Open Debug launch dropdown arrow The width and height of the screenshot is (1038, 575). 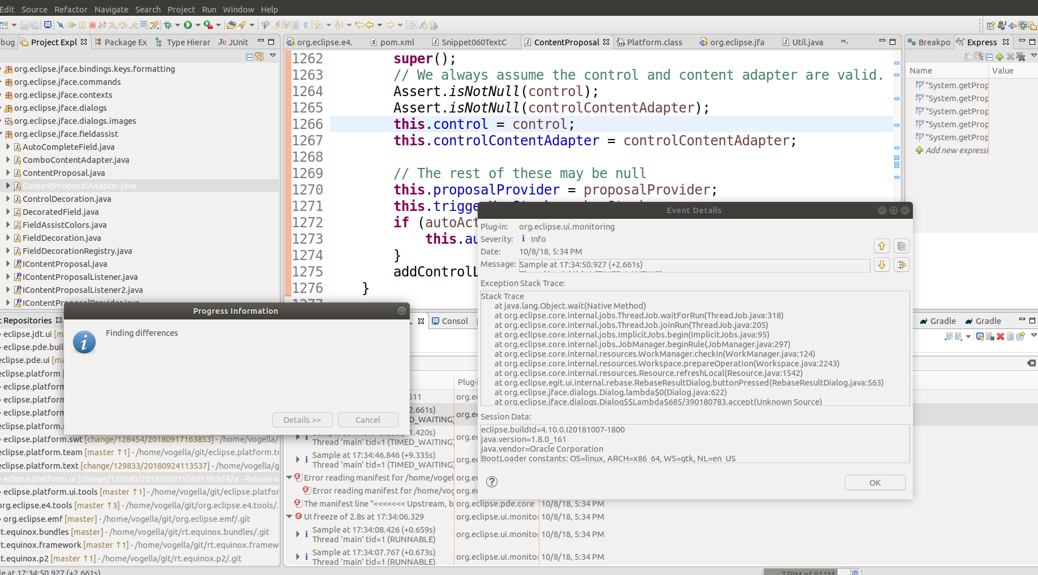(x=178, y=25)
